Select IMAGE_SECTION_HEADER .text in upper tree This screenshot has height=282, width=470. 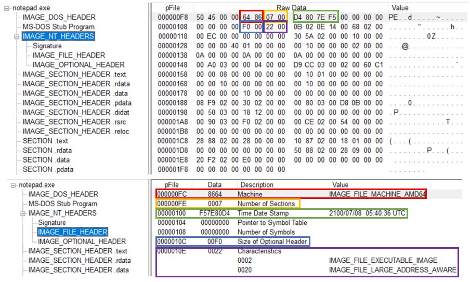tap(74, 75)
